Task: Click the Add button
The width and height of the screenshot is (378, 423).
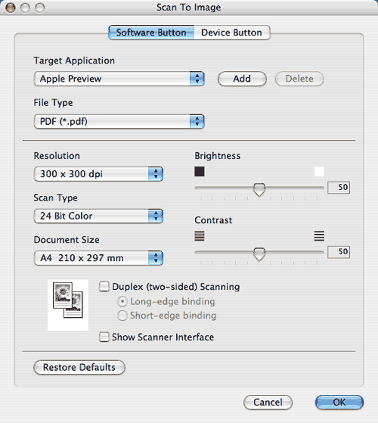Action: (242, 79)
